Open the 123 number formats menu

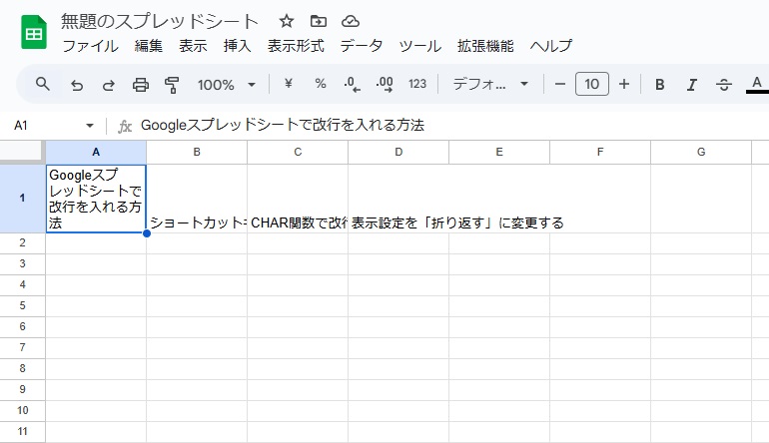417,84
